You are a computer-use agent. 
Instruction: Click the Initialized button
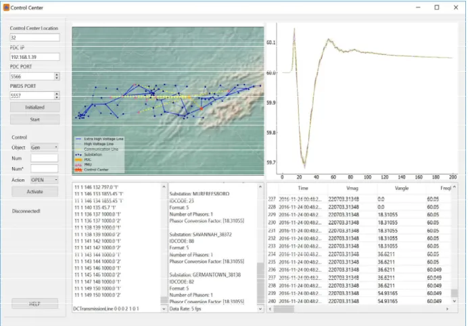click(35, 107)
